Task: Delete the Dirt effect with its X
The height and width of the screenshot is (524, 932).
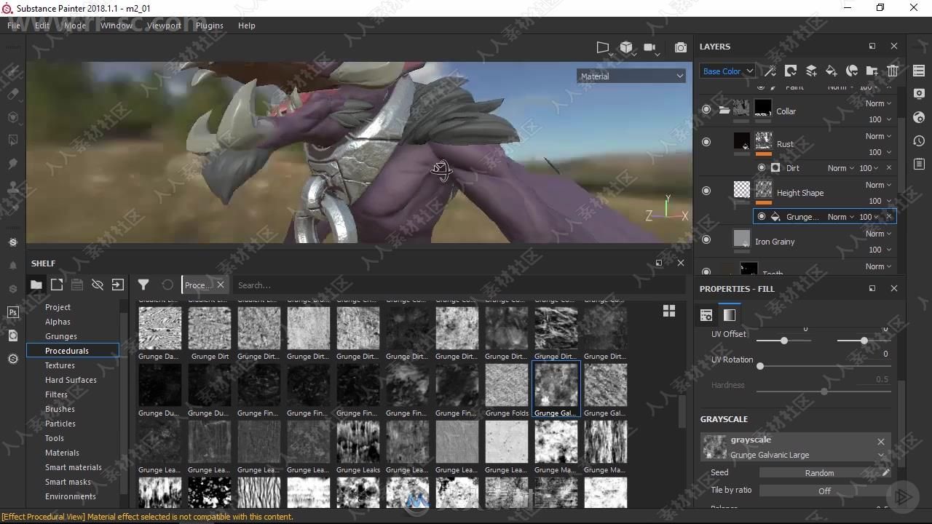Action: (x=888, y=168)
